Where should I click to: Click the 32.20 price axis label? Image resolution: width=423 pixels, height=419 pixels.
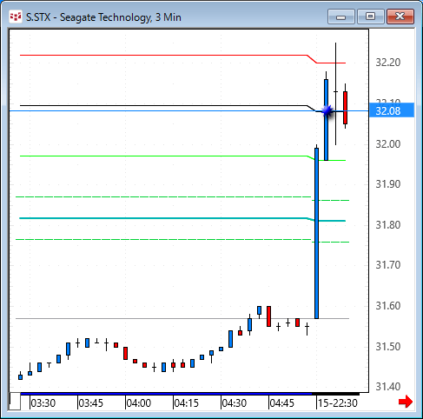(388, 63)
